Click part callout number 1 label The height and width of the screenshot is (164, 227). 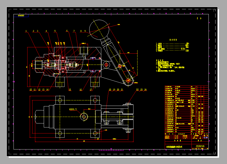[26, 31]
